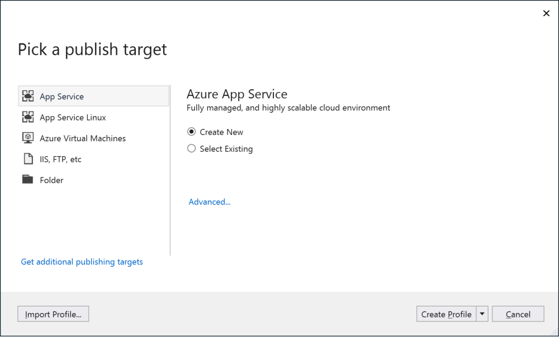Select the Folder publish target
559x337 pixels.
pyautogui.click(x=52, y=180)
